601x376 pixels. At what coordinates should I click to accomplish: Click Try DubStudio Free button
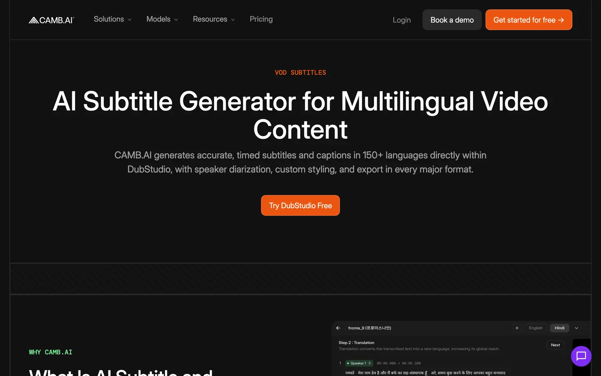(x=300, y=205)
